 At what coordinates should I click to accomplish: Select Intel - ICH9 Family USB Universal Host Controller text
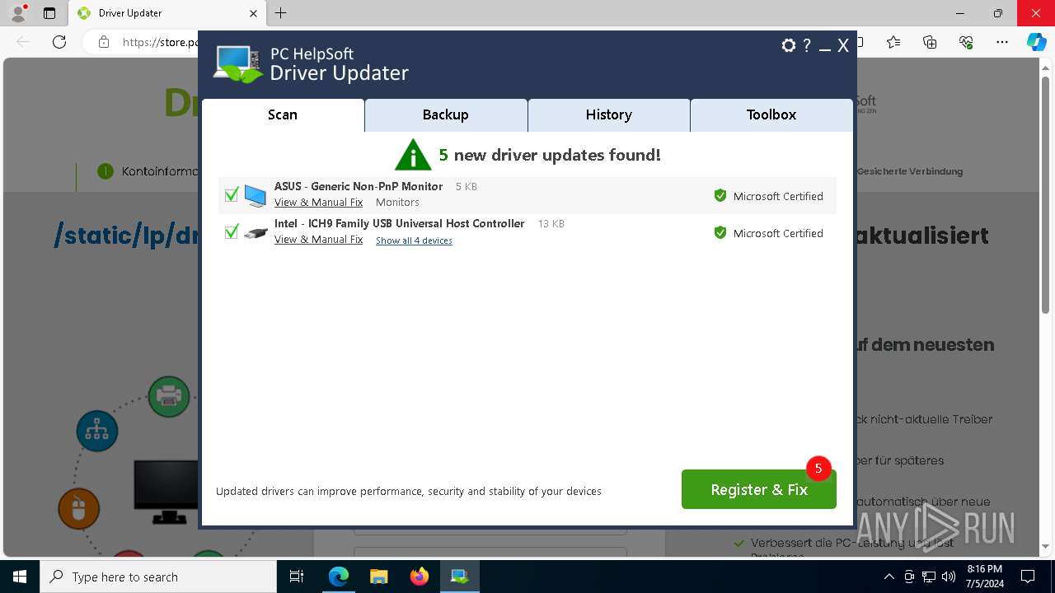pyautogui.click(x=400, y=224)
